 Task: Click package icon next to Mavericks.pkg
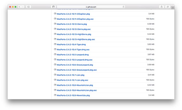(55, 95)
